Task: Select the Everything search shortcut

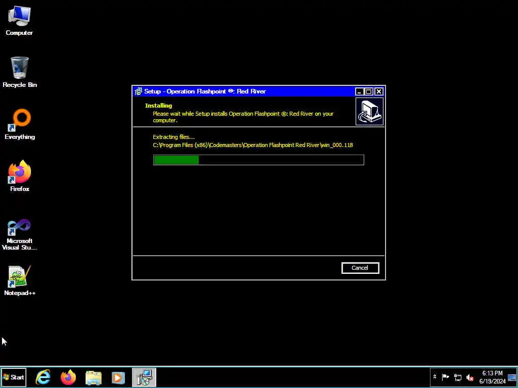Action: pyautogui.click(x=20, y=124)
